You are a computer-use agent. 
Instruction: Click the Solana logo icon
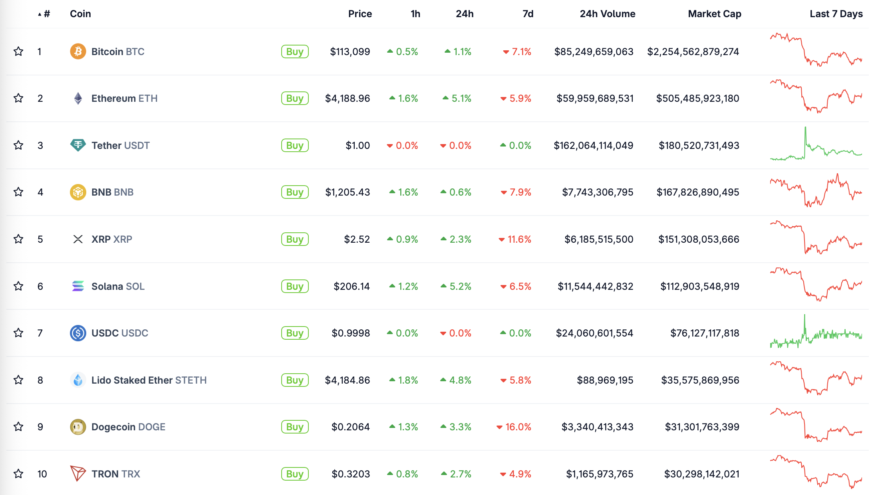click(78, 286)
